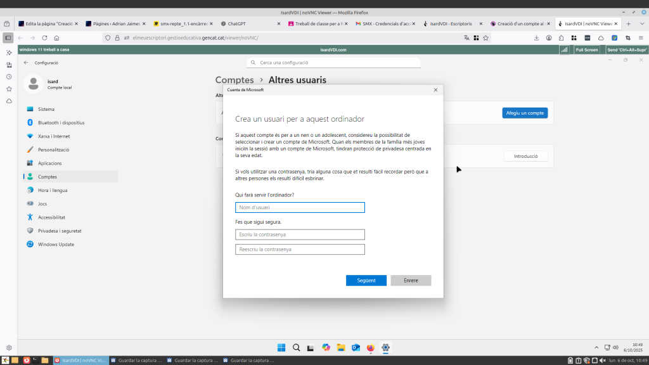Open File Explorer from the Windows taskbar

coord(341,347)
